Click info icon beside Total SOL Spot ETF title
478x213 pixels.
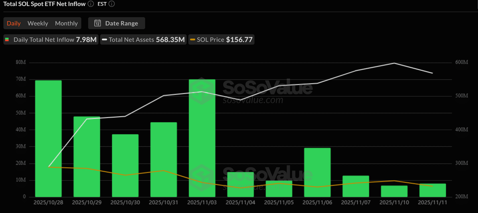tap(91, 4)
